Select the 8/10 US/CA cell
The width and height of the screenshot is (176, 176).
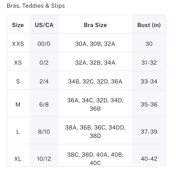[44, 132]
